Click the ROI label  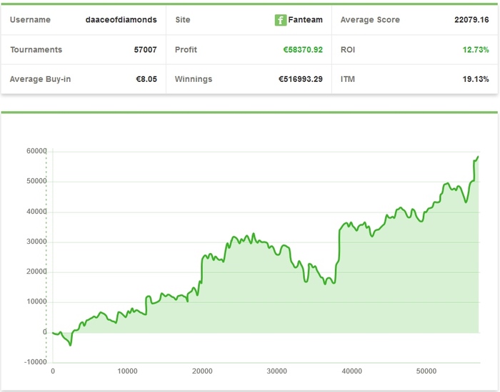coord(348,50)
